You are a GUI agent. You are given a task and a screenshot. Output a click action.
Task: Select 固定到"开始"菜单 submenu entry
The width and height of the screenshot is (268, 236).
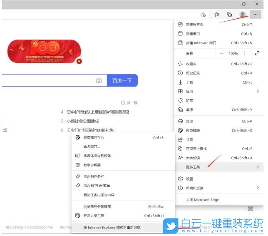click(x=123, y=186)
